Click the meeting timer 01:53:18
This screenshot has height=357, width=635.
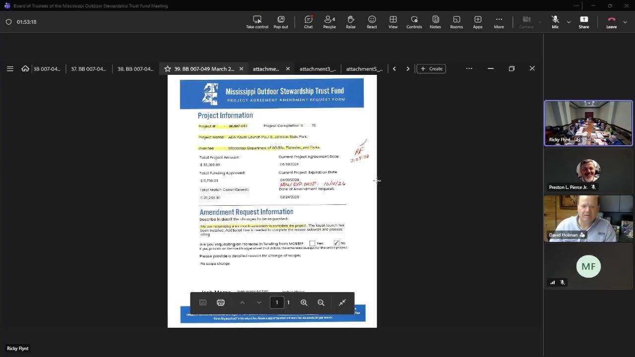click(x=26, y=22)
